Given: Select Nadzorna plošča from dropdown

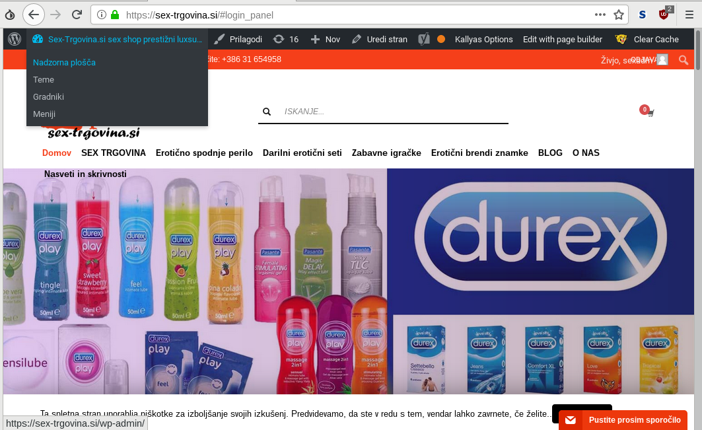Looking at the screenshot, I should 65,62.
